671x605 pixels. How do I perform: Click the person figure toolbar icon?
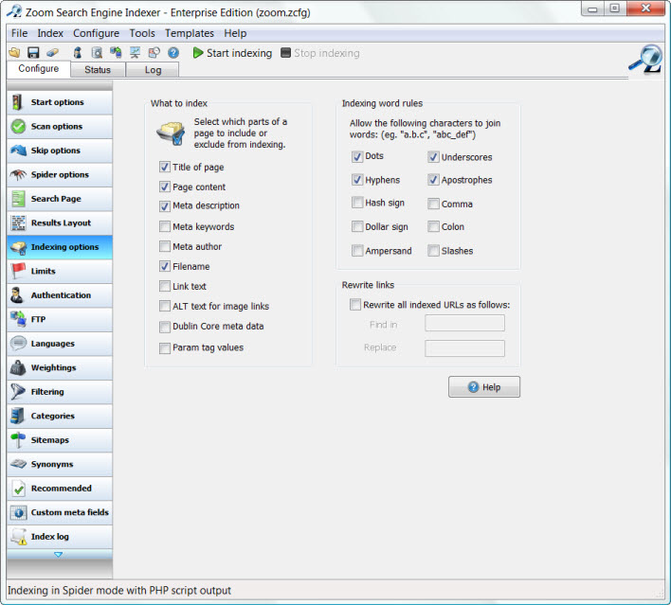point(78,53)
